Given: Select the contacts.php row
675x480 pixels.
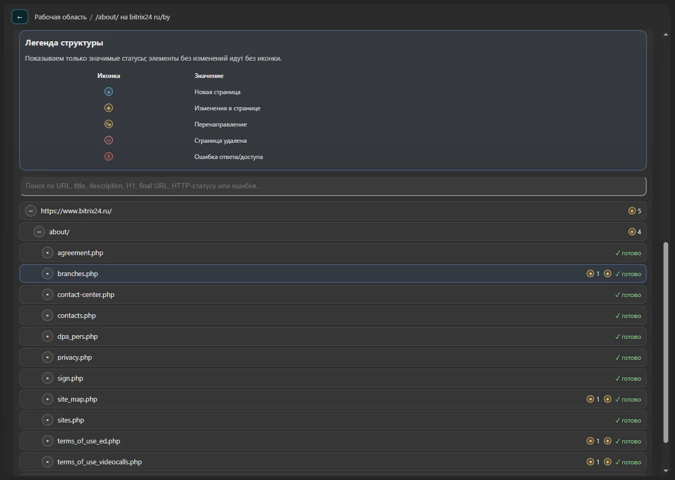Looking at the screenshot, I should (333, 315).
